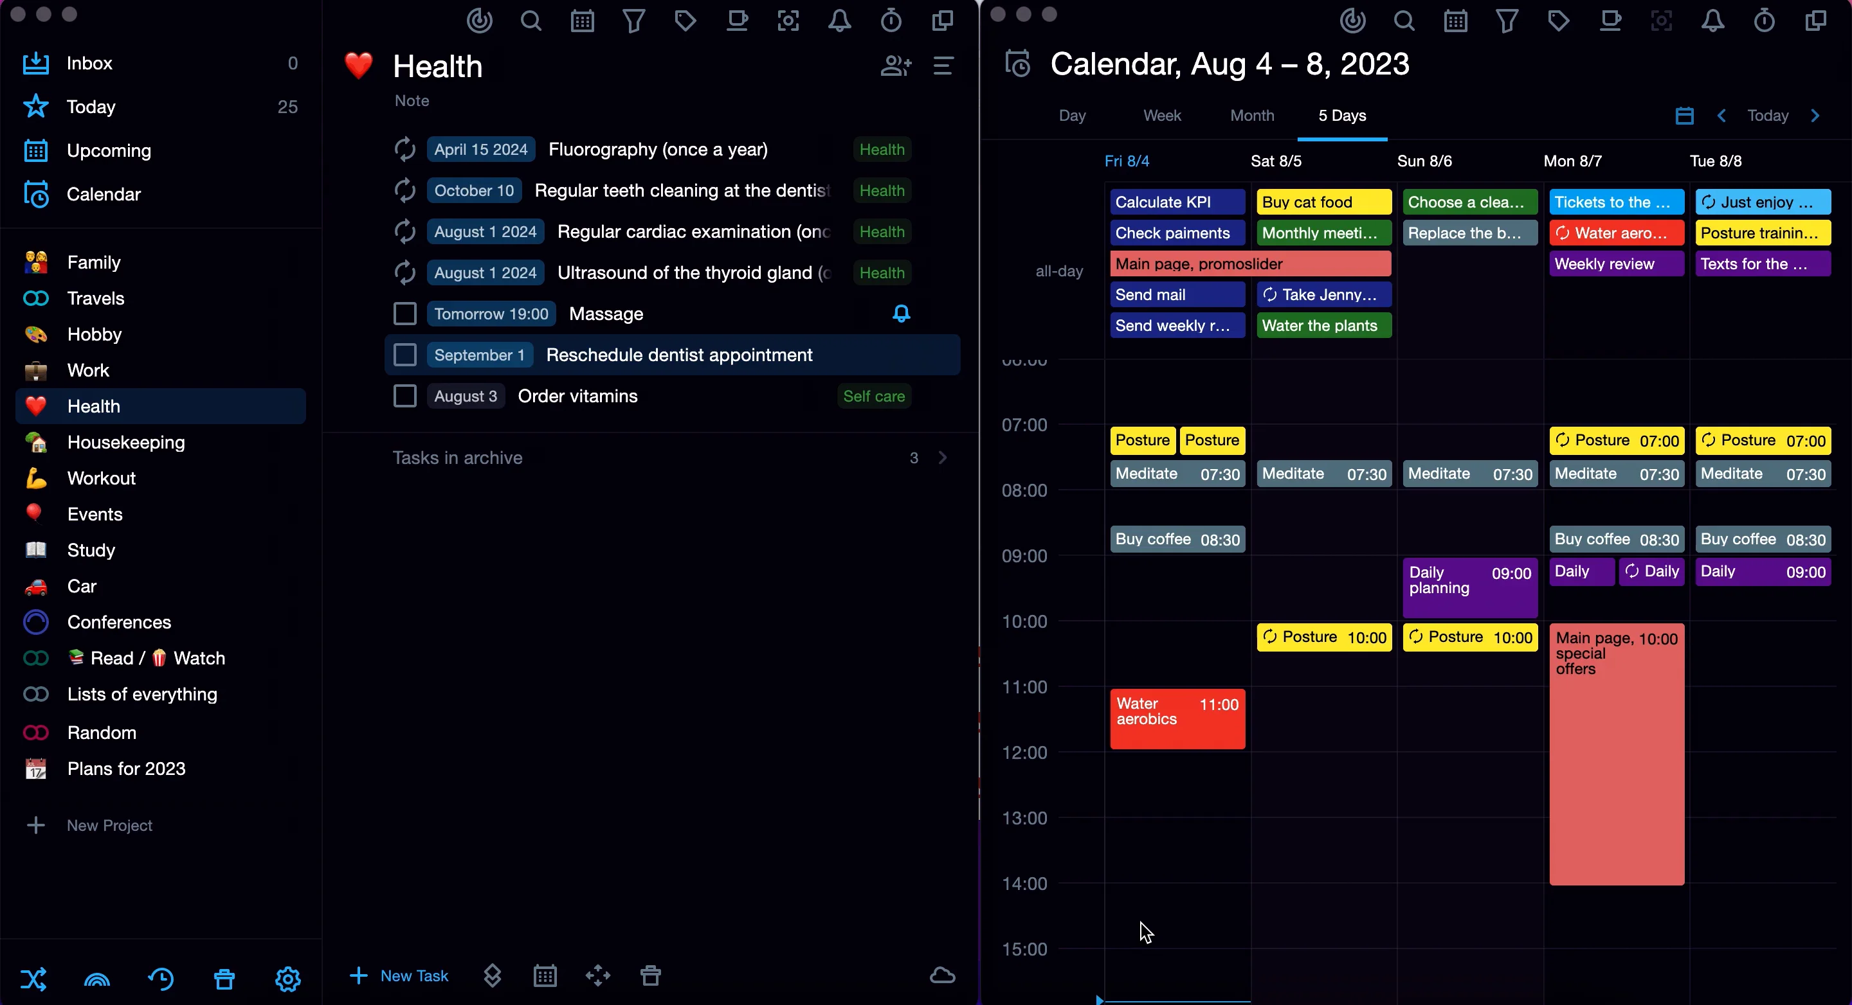Open the history clock icon in bottom sidebar
This screenshot has height=1005, width=1852.
(160, 979)
